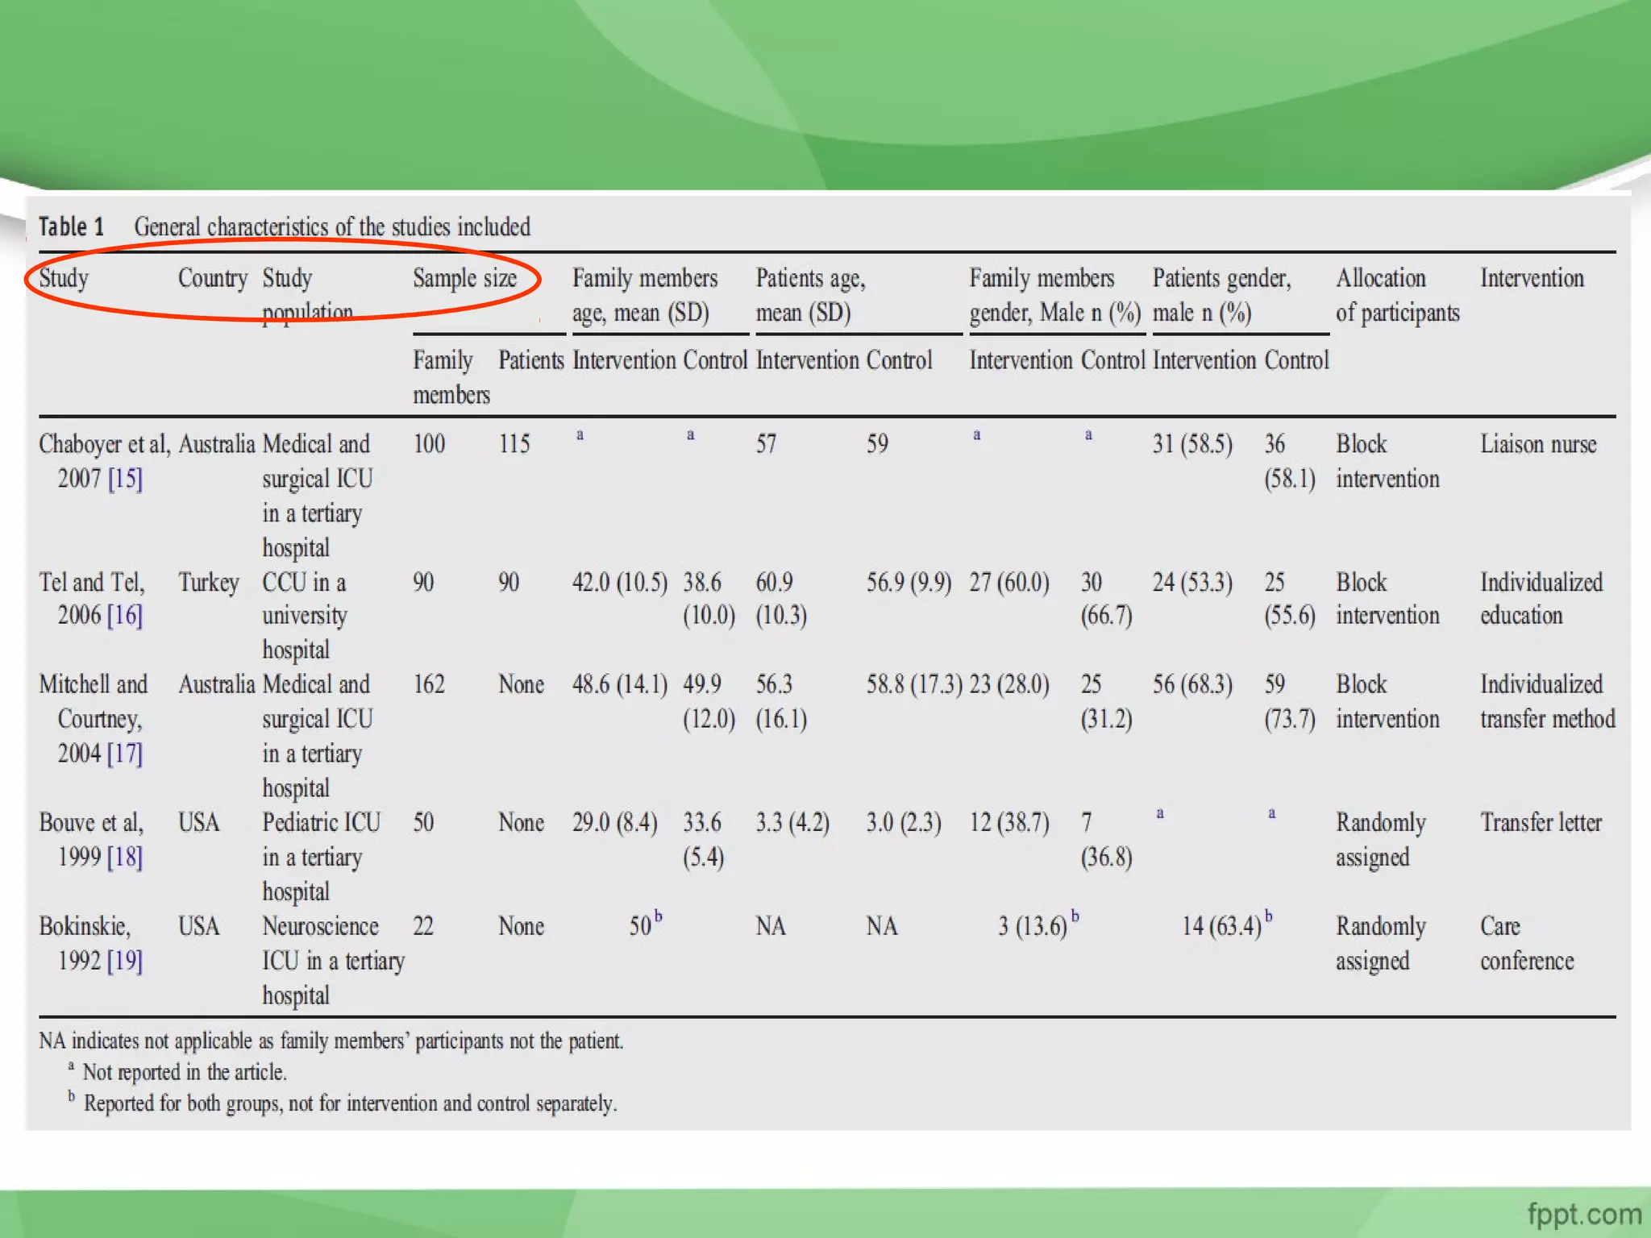This screenshot has width=1651, height=1238.
Task: Follow citation [17] for Mitchell and Courtney
Action: click(125, 754)
